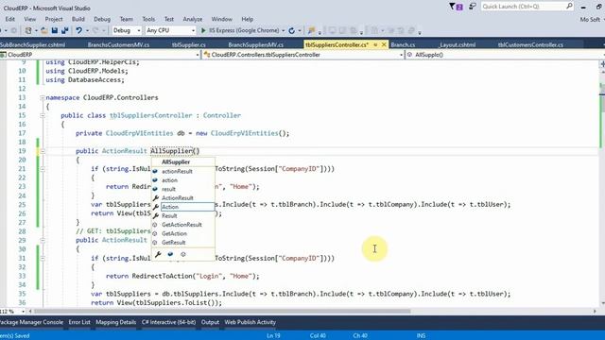Viewport: 605px width, 340px height.
Task: Click the horizontal editor scrollbar
Action: tap(222, 311)
